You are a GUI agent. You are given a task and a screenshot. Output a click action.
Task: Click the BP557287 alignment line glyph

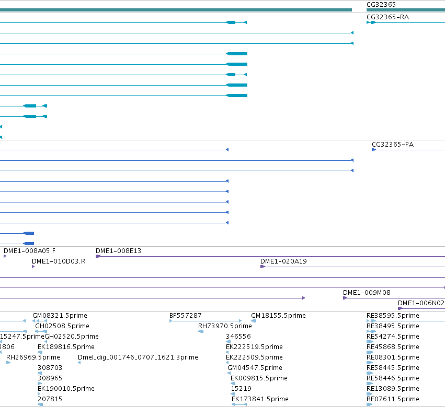206,321
